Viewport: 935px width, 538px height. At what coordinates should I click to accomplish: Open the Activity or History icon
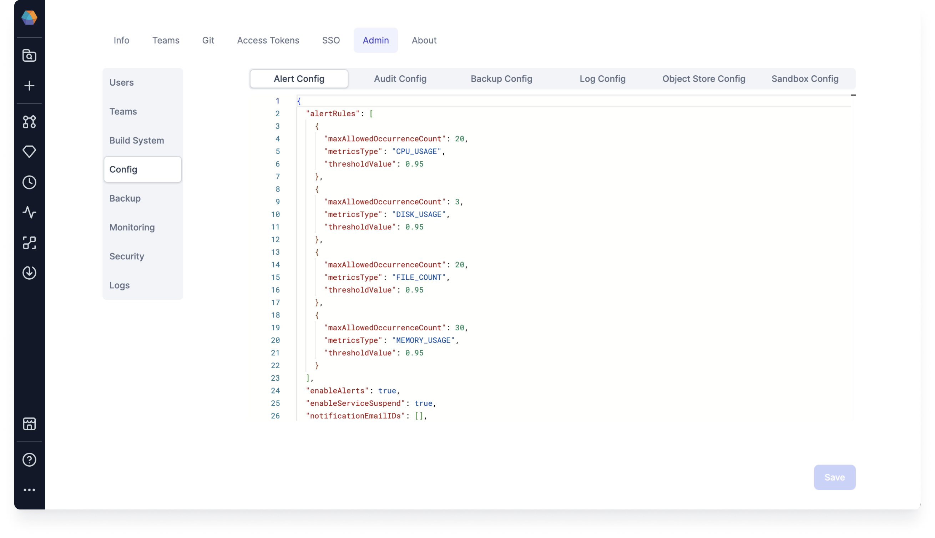click(29, 182)
